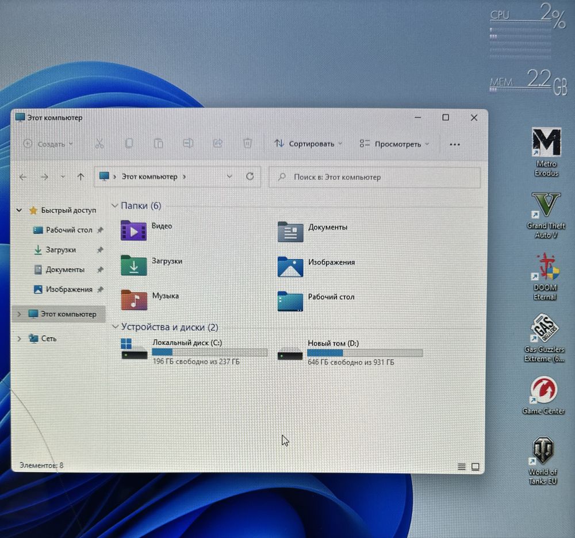Minimize the Этот компьютер window
The image size is (575, 538).
tap(417, 117)
